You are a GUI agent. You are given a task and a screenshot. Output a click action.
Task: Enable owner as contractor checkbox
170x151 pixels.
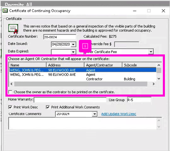pyautogui.click(x=10, y=92)
